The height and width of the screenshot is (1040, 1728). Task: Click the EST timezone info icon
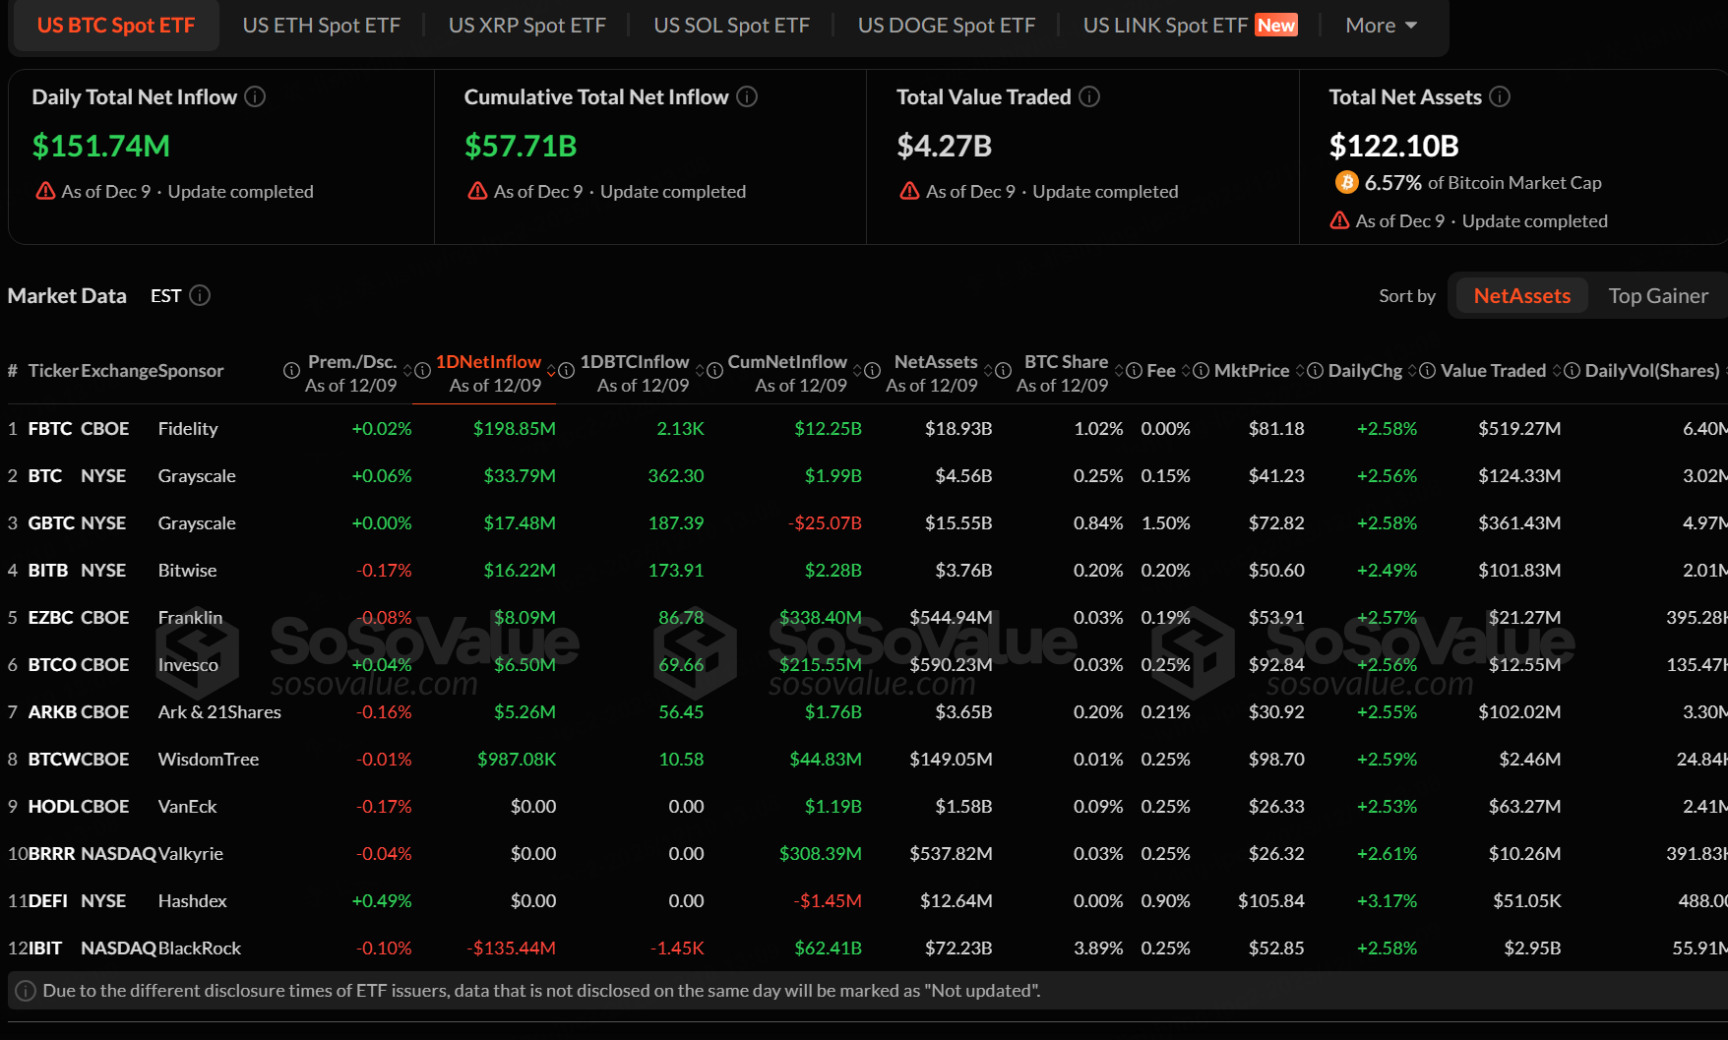pos(200,295)
